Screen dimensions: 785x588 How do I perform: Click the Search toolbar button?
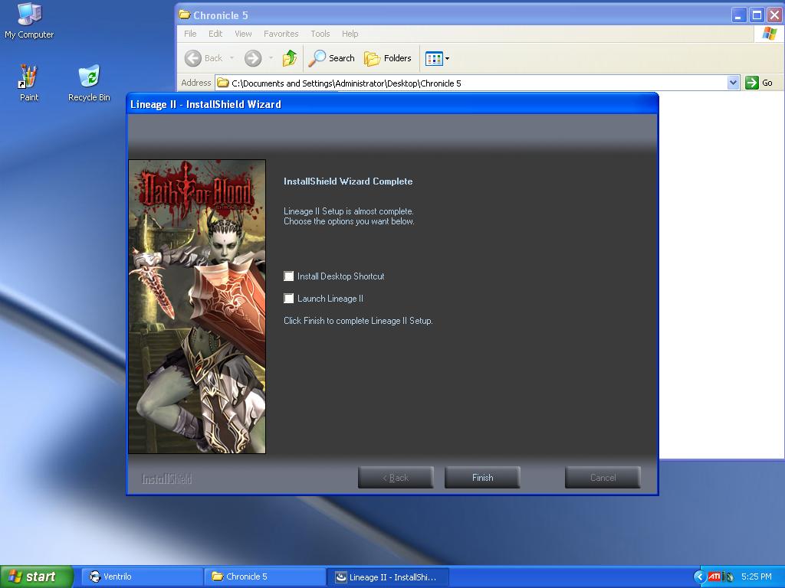tap(332, 58)
